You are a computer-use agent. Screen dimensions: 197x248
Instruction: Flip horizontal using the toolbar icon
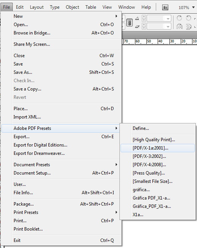pyautogui.click(x=180, y=27)
